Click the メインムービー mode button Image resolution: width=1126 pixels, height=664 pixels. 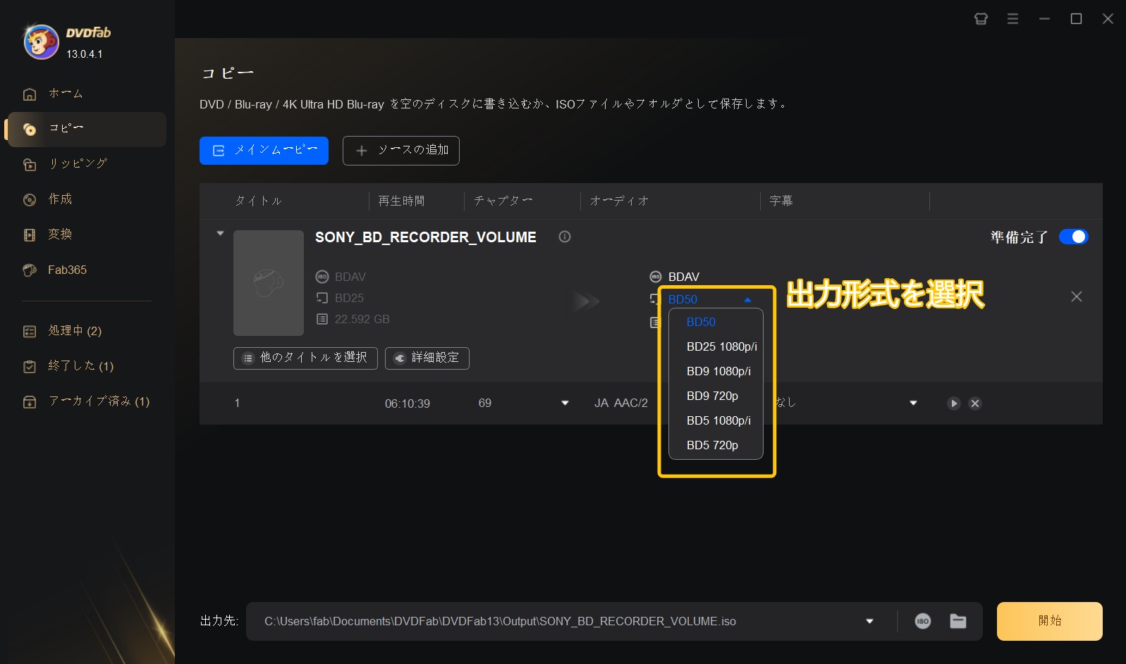point(264,151)
